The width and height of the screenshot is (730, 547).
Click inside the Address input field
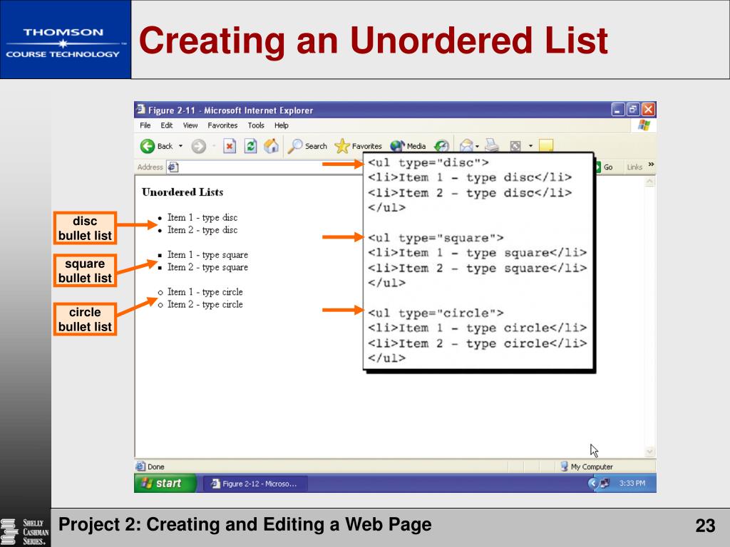[265, 167]
